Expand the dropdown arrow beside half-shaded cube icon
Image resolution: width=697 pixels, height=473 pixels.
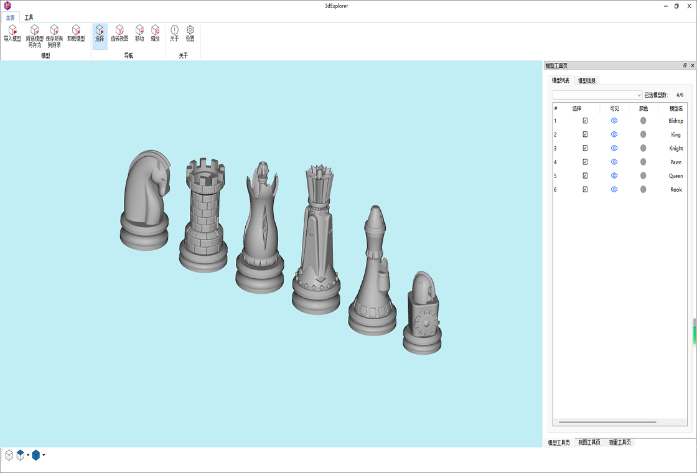click(x=28, y=456)
